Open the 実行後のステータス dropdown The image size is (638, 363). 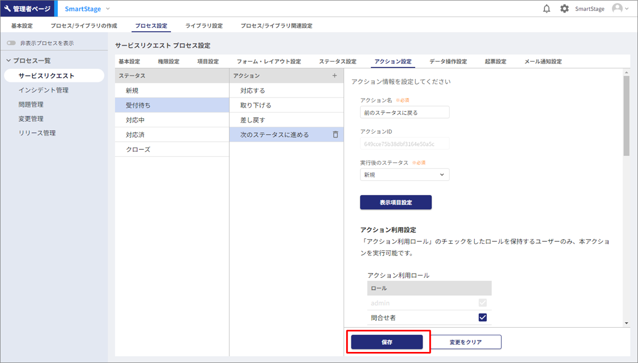click(404, 174)
